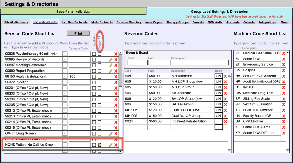Click pencil edit icon for G0434 Drug Screen
Image resolution: width=293 pixels, height=163 pixels.
pos(111,133)
